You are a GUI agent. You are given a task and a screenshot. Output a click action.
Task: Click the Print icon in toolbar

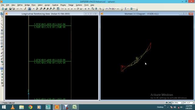click(13, 9)
